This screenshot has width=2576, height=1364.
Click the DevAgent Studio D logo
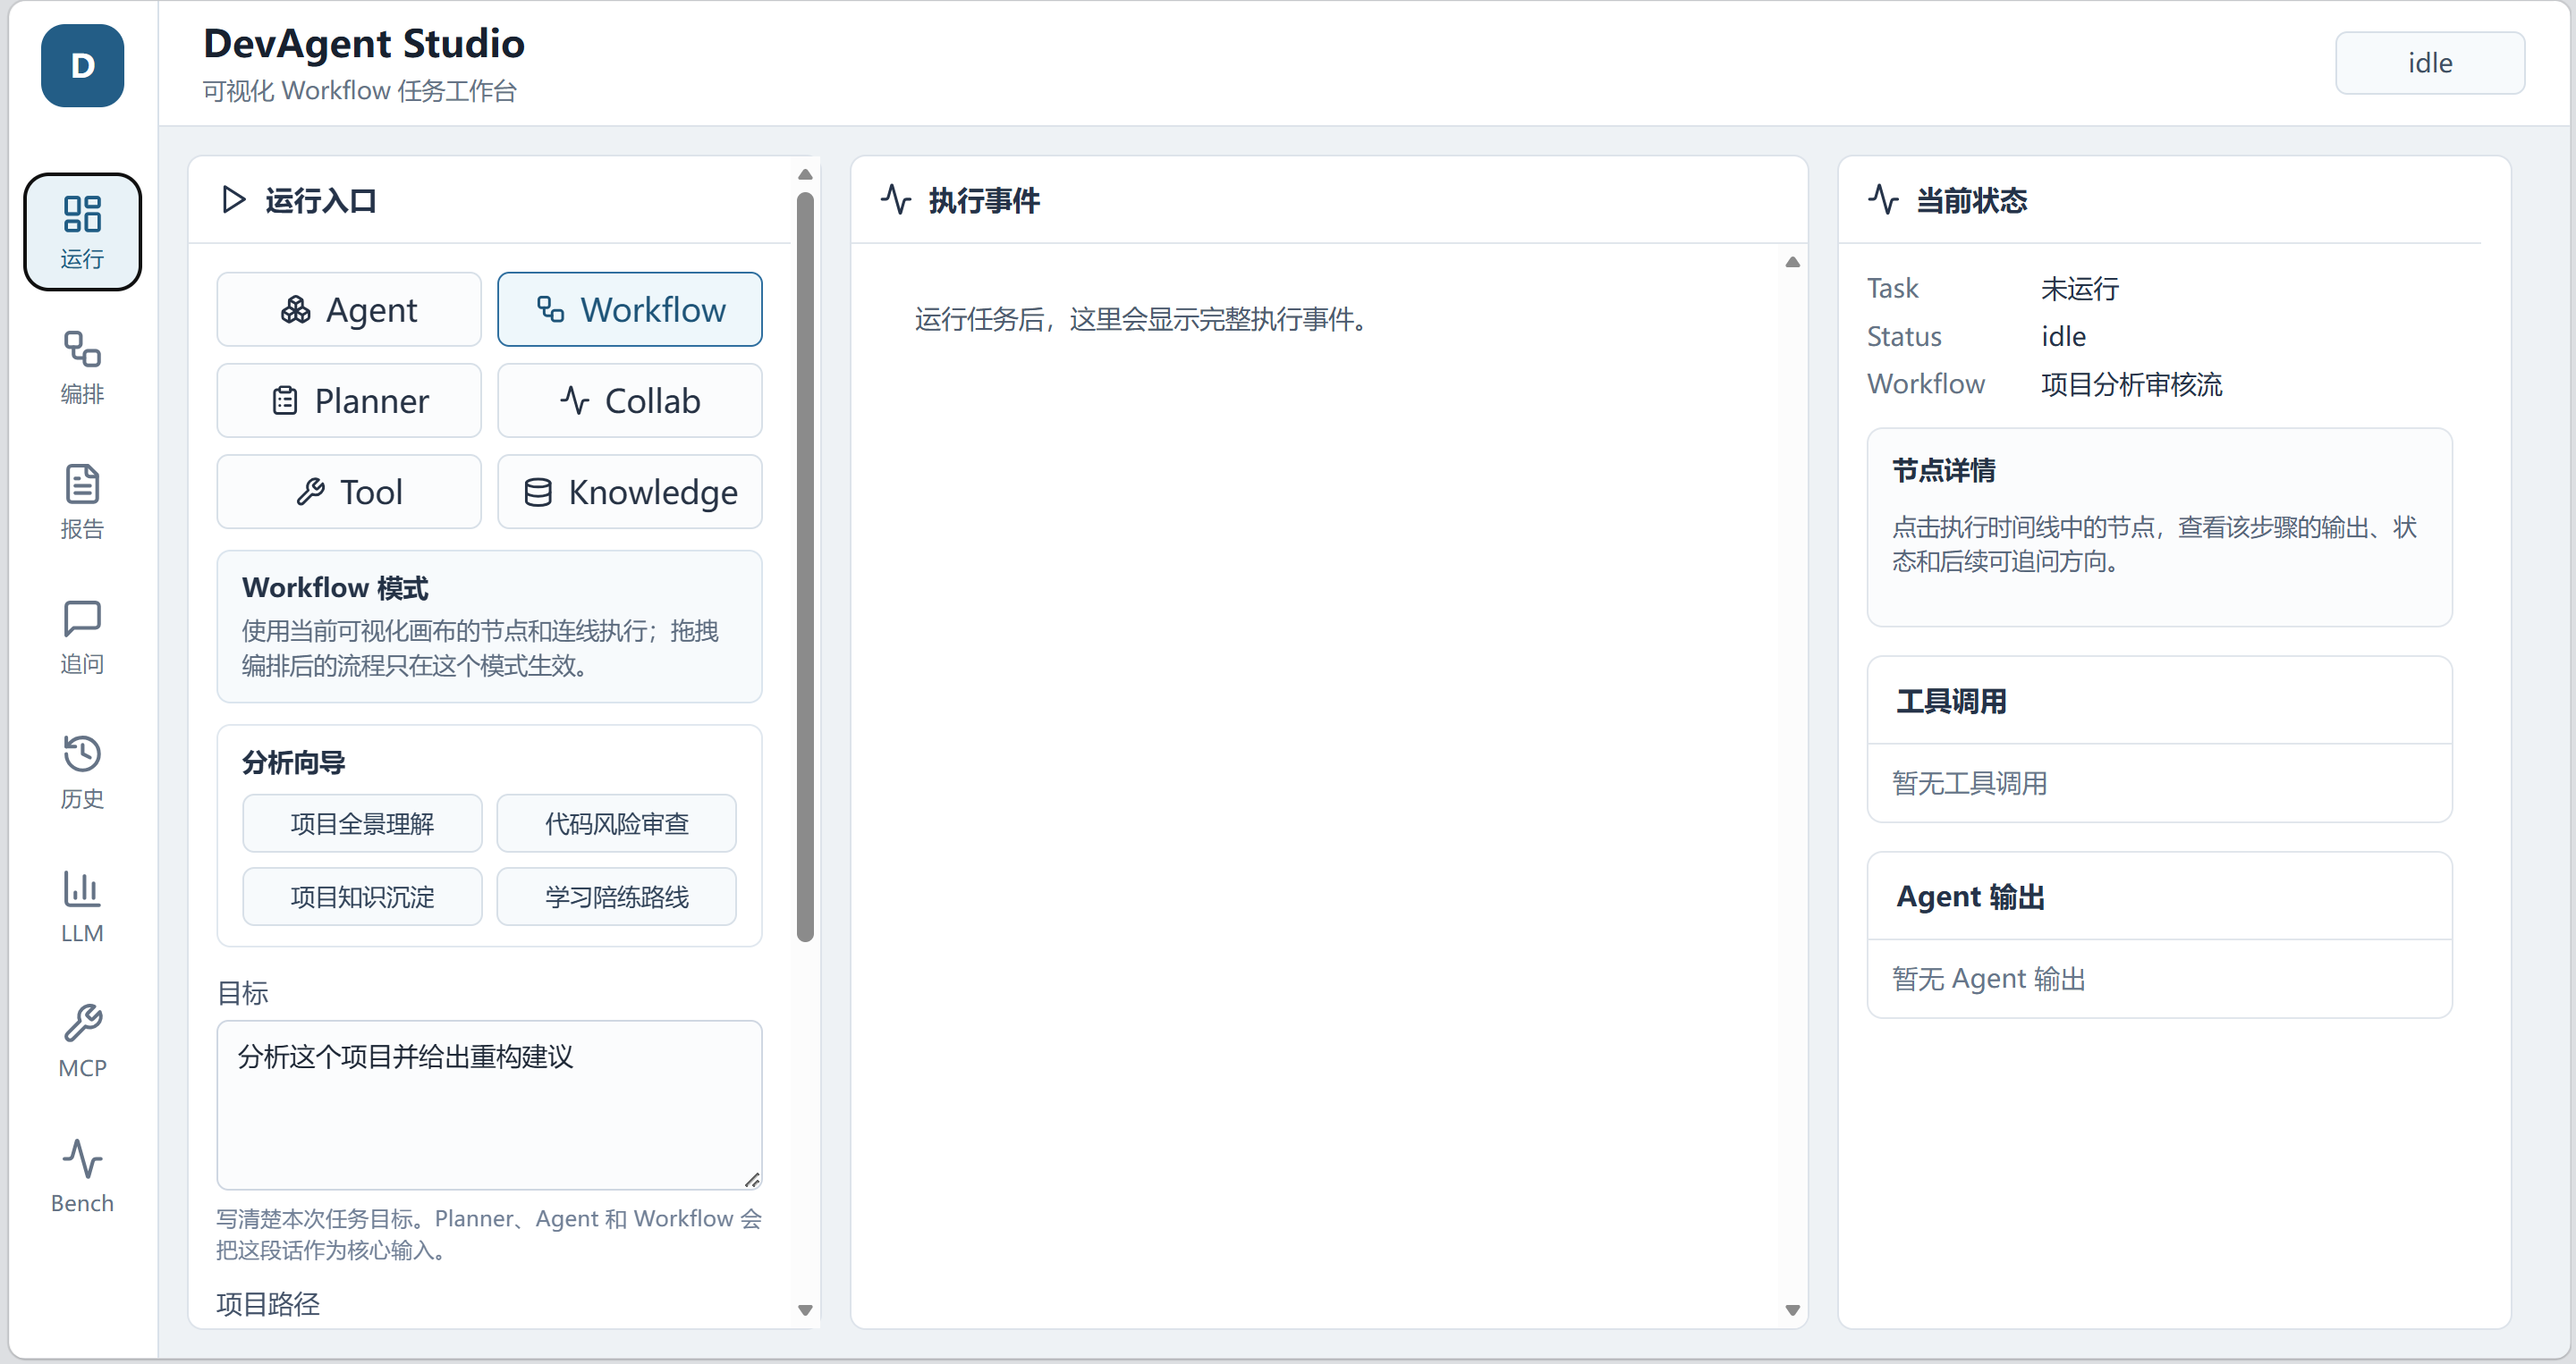82,65
